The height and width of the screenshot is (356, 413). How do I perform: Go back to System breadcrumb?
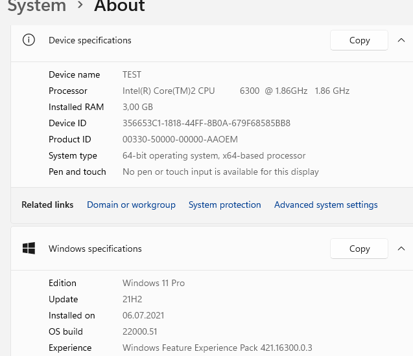point(36,6)
